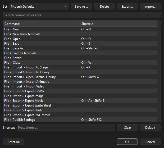
Task: Select the File > Save As row
Action: click(80, 48)
